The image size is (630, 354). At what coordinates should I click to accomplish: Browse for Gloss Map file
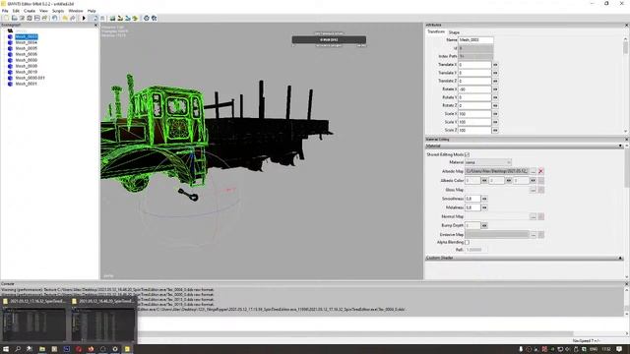click(533, 190)
